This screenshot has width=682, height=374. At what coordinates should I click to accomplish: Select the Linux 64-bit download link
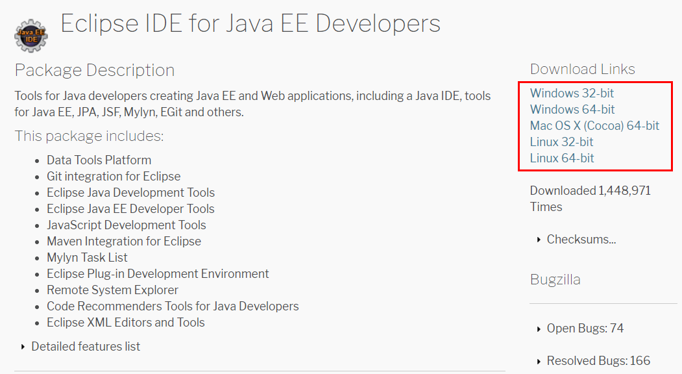coord(561,158)
